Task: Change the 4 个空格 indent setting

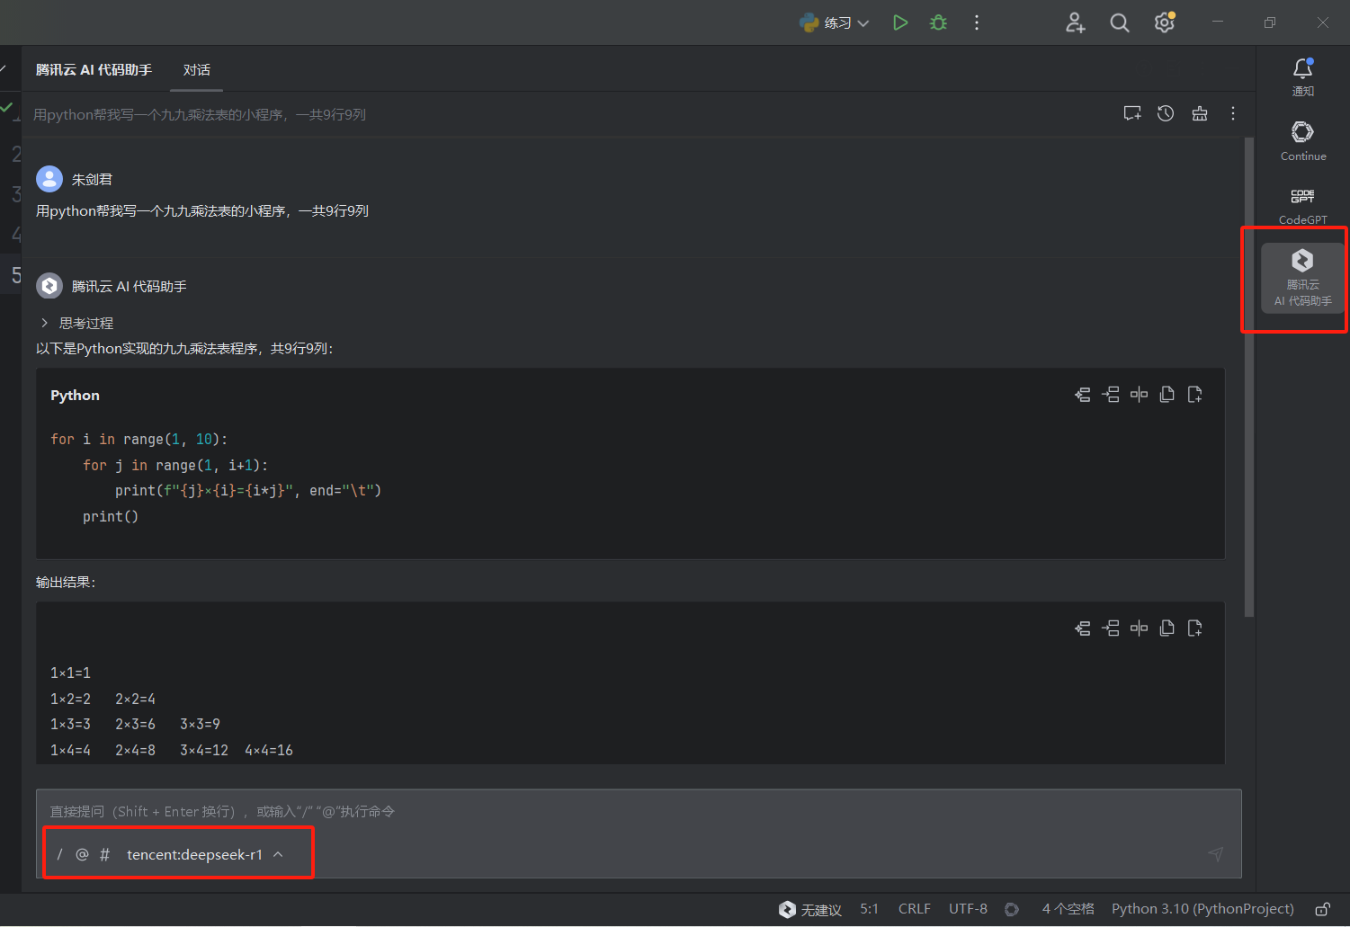Action: 1068,909
